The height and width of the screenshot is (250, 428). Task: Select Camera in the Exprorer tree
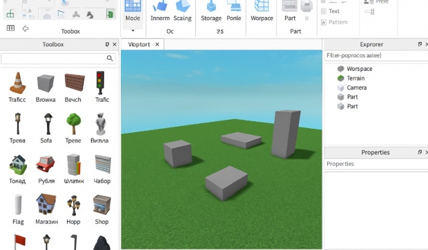356,88
